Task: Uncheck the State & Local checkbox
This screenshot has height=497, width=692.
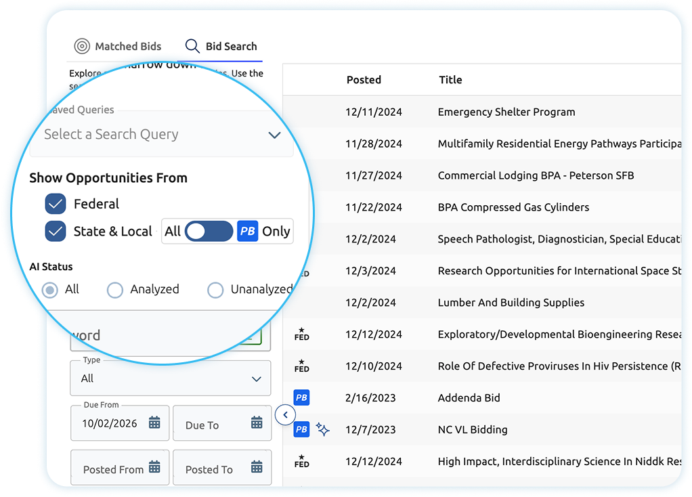Action: coord(56,232)
